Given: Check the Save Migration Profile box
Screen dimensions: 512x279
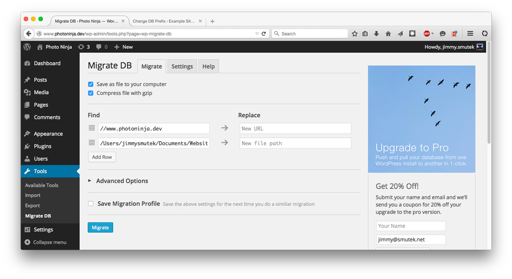Looking at the screenshot, I should point(91,204).
